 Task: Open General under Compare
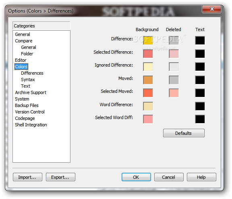[x=29, y=47]
